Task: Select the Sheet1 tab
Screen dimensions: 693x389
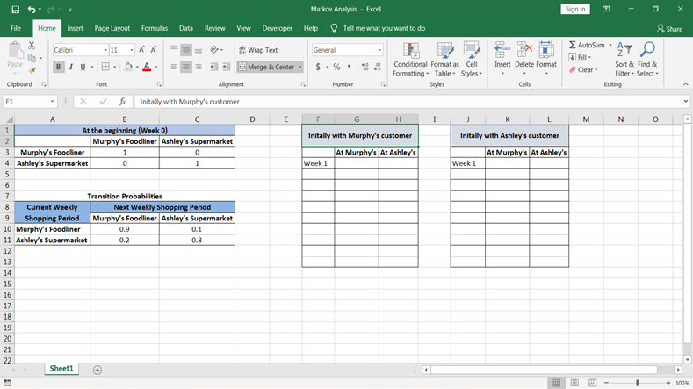Action: click(x=61, y=369)
